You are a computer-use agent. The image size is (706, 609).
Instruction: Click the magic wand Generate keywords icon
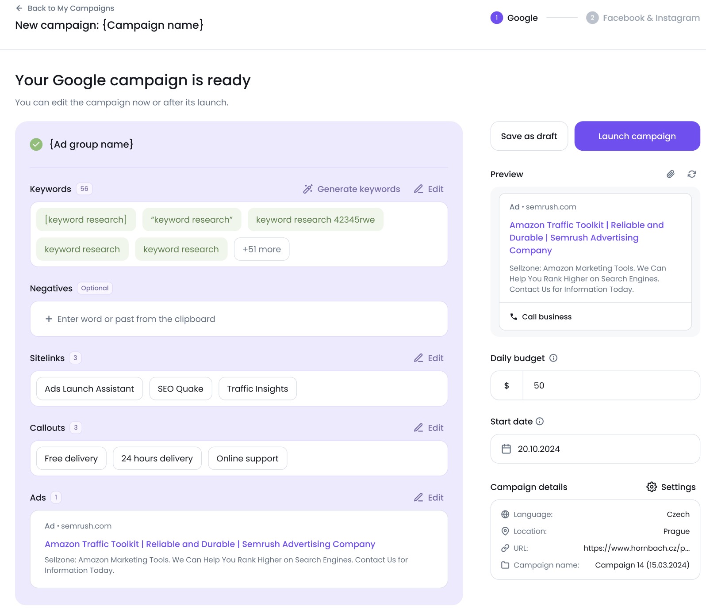[x=308, y=189]
